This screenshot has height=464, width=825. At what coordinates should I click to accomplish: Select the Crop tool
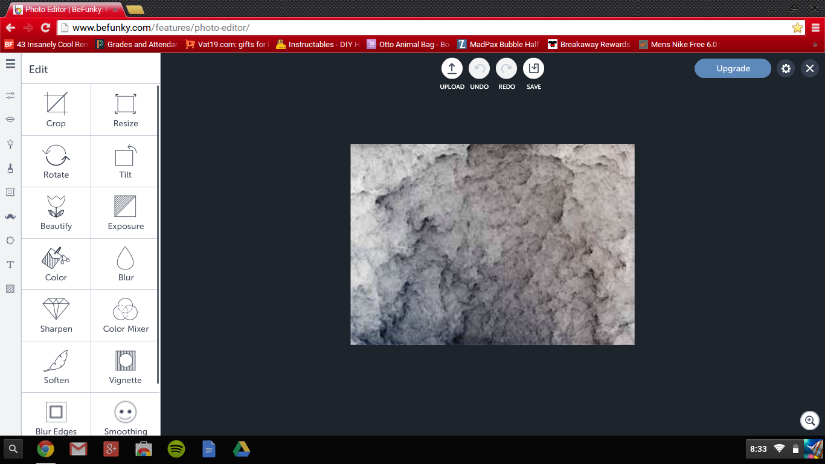(56, 110)
